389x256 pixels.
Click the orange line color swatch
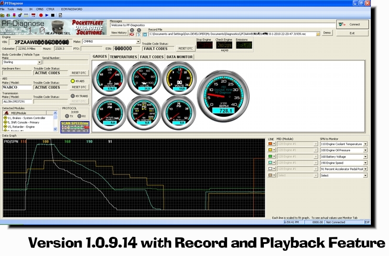(x=270, y=144)
